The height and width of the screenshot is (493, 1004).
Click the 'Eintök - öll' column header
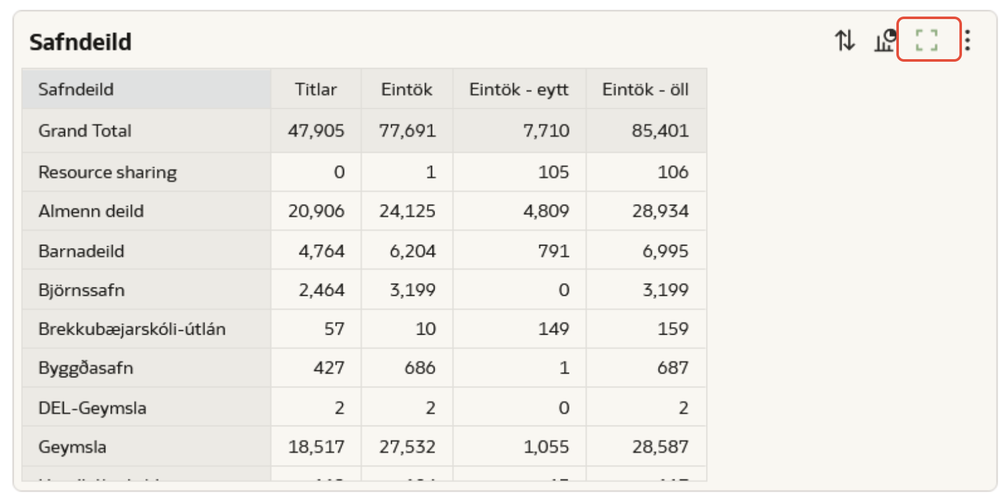(645, 89)
